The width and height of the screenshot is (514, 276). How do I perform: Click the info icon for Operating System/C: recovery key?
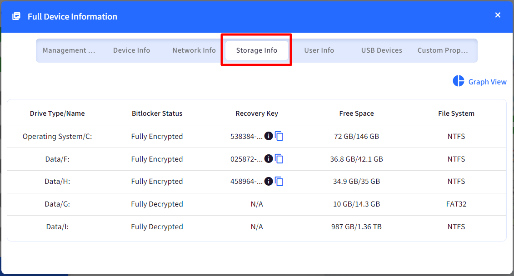pos(269,136)
